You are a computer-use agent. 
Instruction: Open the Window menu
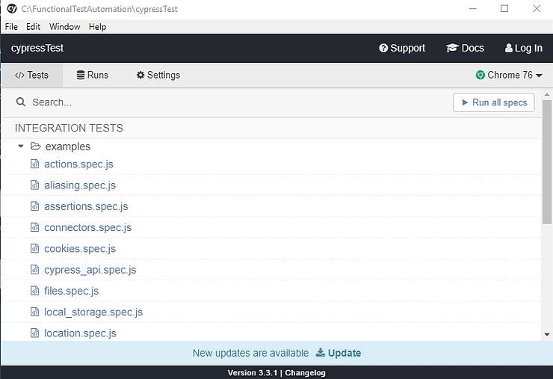(64, 27)
